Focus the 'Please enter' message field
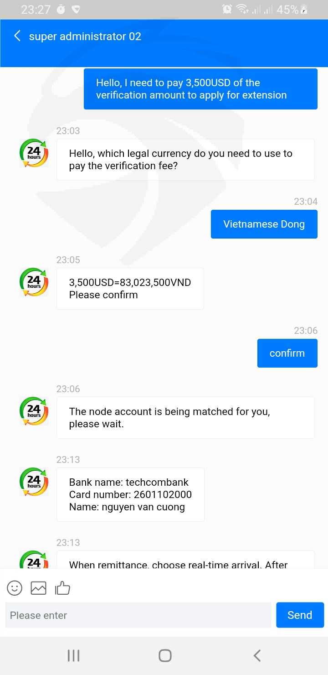Image resolution: width=328 pixels, height=675 pixels. coord(138,615)
